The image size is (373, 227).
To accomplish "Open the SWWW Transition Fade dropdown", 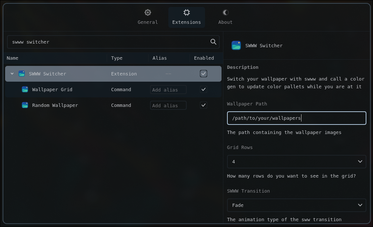I will coord(297,205).
